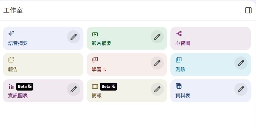The width and height of the screenshot is (256, 132).
Task: Click the 心智圖 mind map icon
Action: [179, 34]
